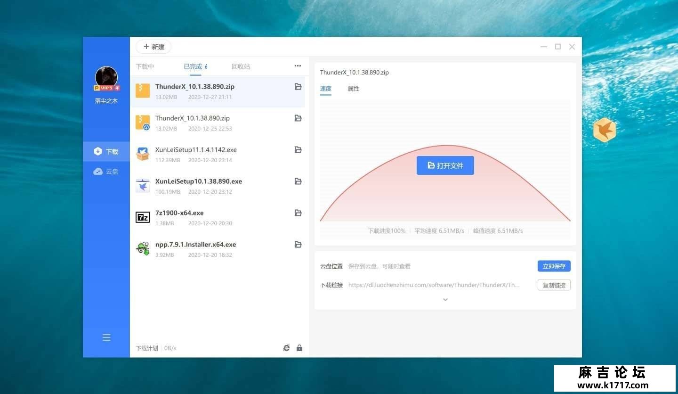Image resolution: width=678 pixels, height=394 pixels.
Task: Open the three-dot more options menu
Action: 298,66
